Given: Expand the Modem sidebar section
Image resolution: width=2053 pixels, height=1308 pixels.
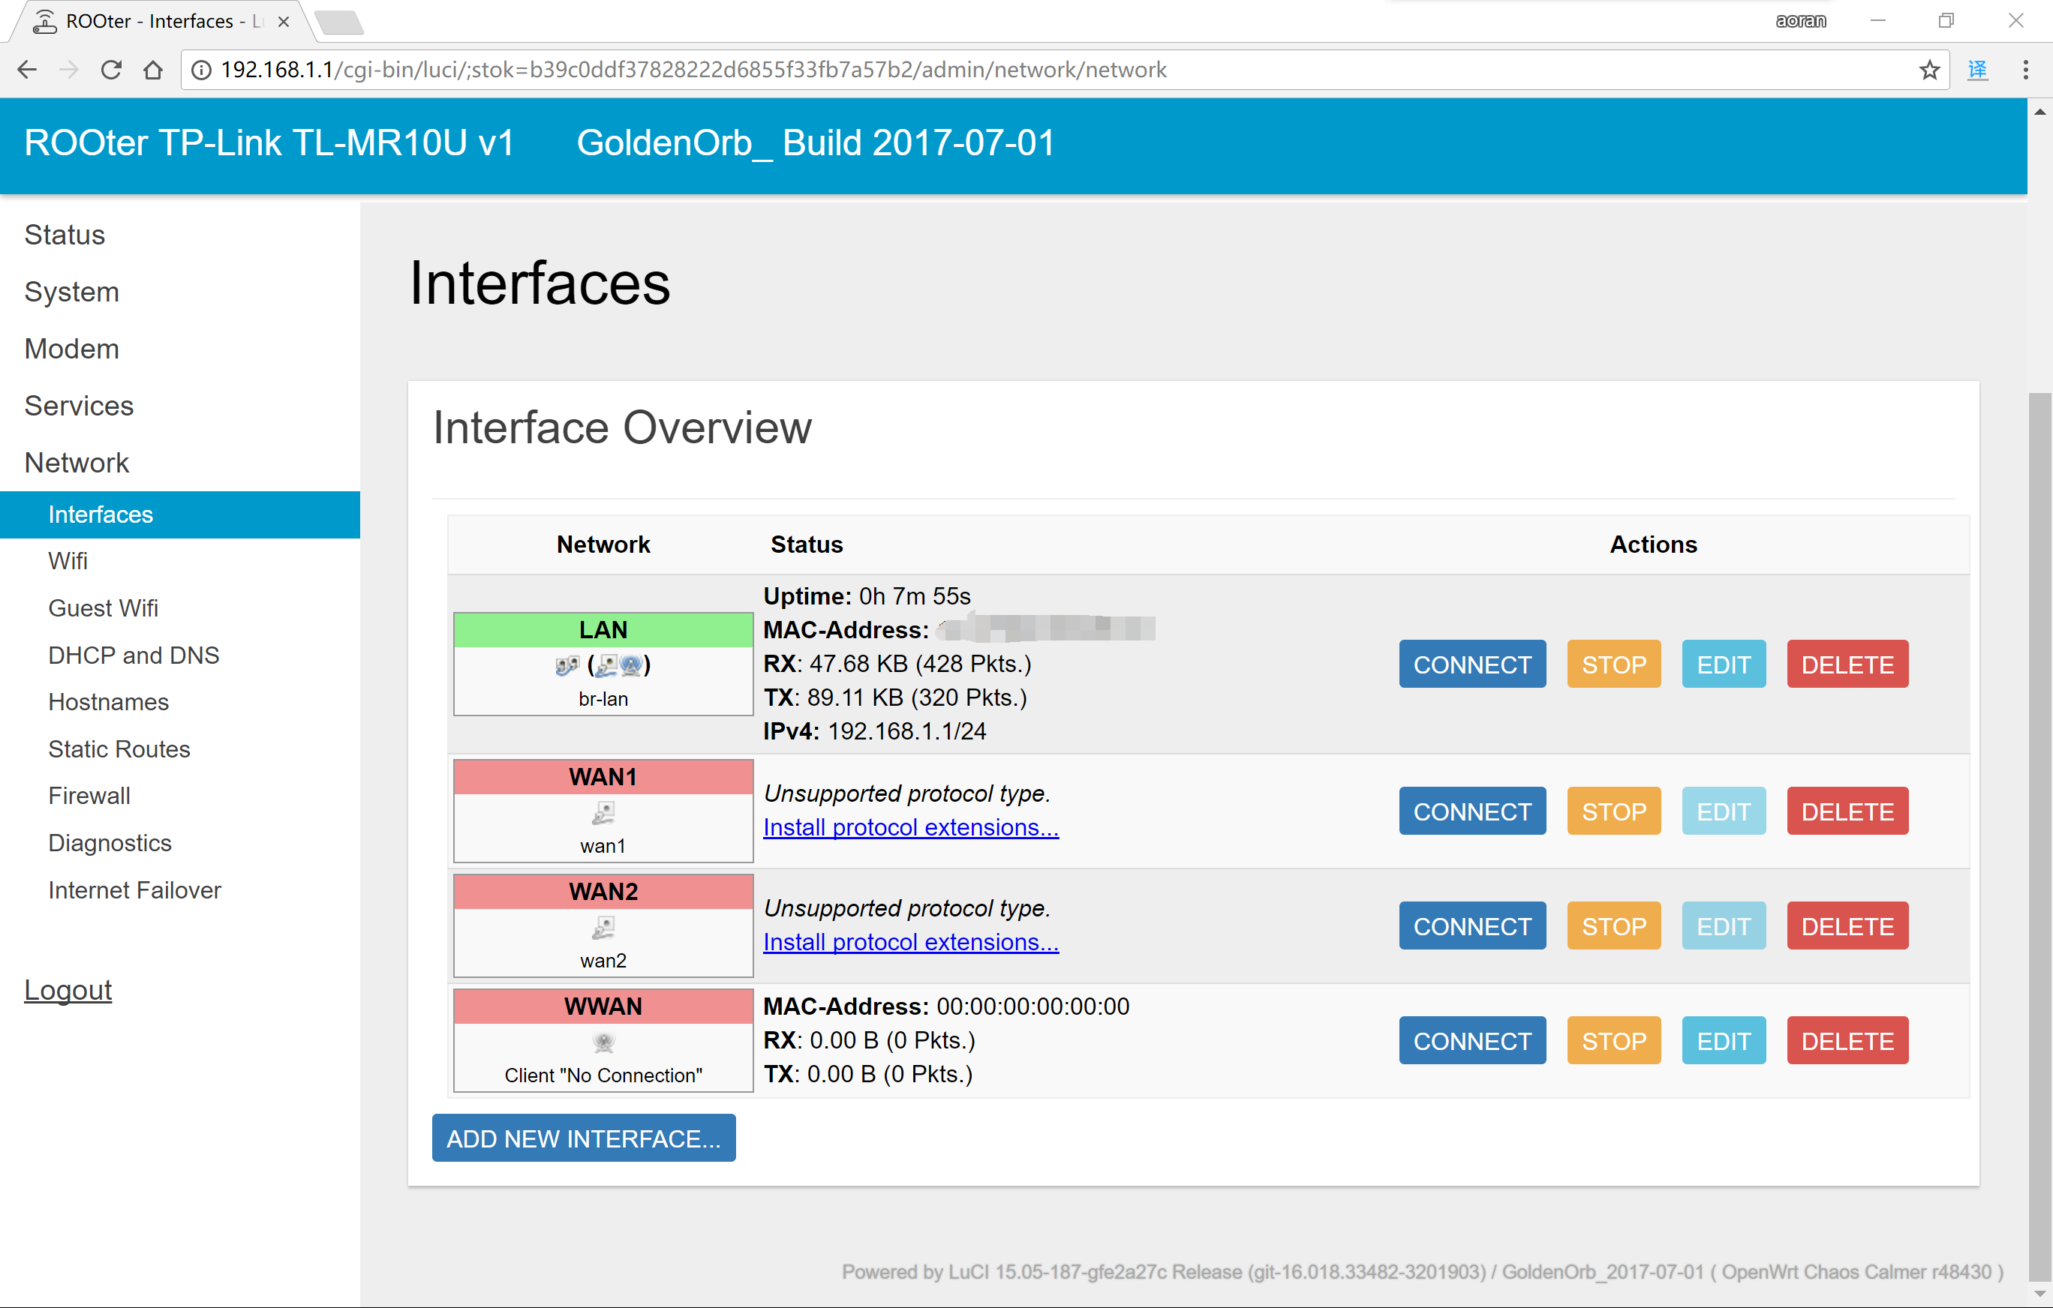Looking at the screenshot, I should tap(71, 349).
